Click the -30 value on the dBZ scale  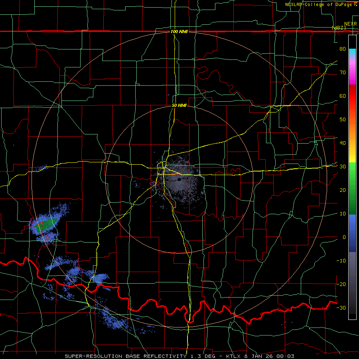[341, 308]
